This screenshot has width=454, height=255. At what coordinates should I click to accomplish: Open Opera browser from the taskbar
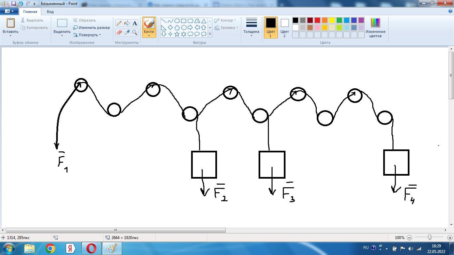click(91, 248)
